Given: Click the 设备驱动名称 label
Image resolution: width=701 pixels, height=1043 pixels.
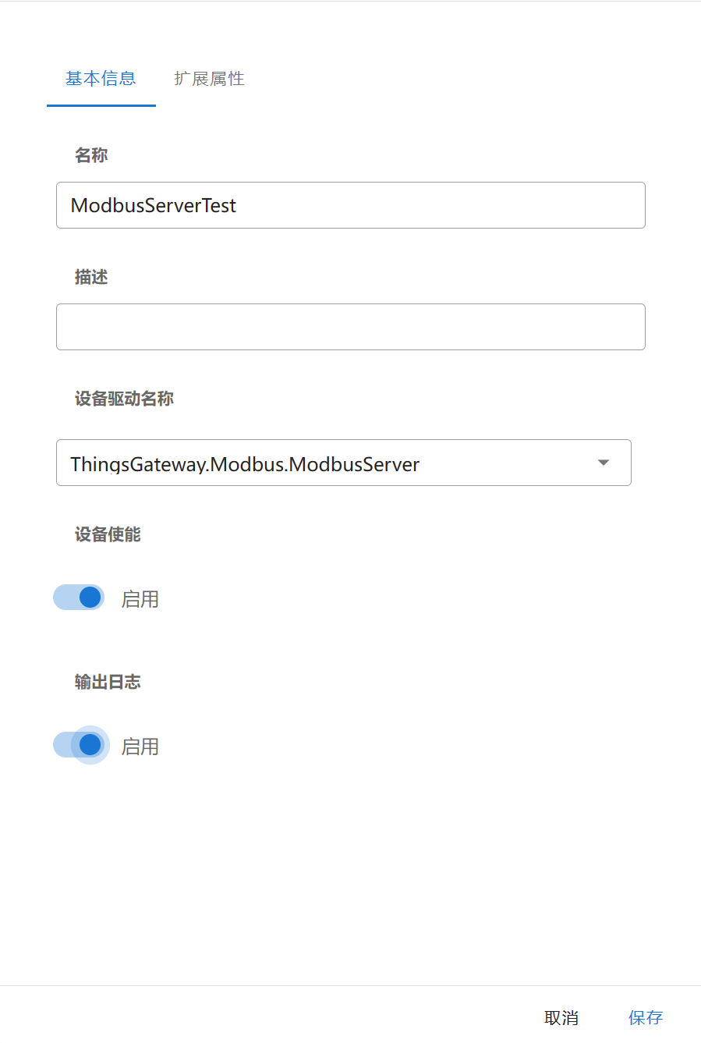Looking at the screenshot, I should point(124,399).
